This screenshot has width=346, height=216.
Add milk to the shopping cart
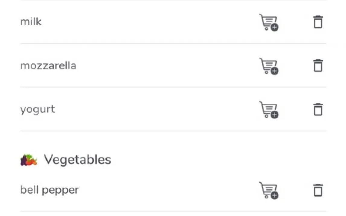tap(269, 22)
